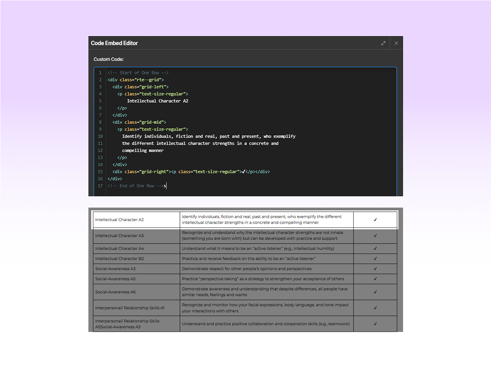491x368 pixels.
Task: Click code line 'the different intellectual character strengths'
Action: point(200,144)
